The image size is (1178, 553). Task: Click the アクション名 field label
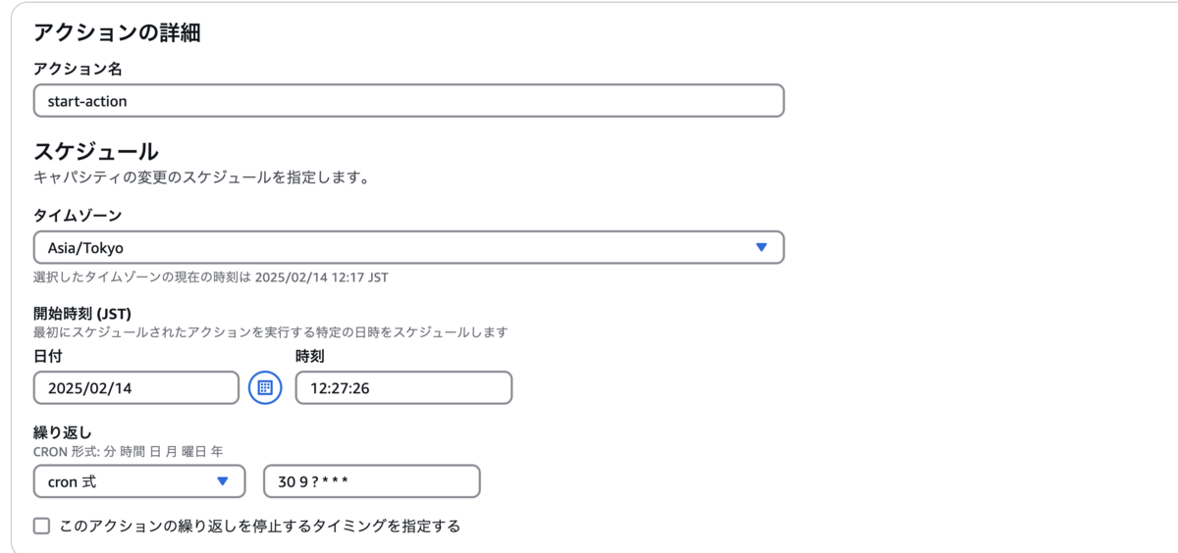coord(78,70)
